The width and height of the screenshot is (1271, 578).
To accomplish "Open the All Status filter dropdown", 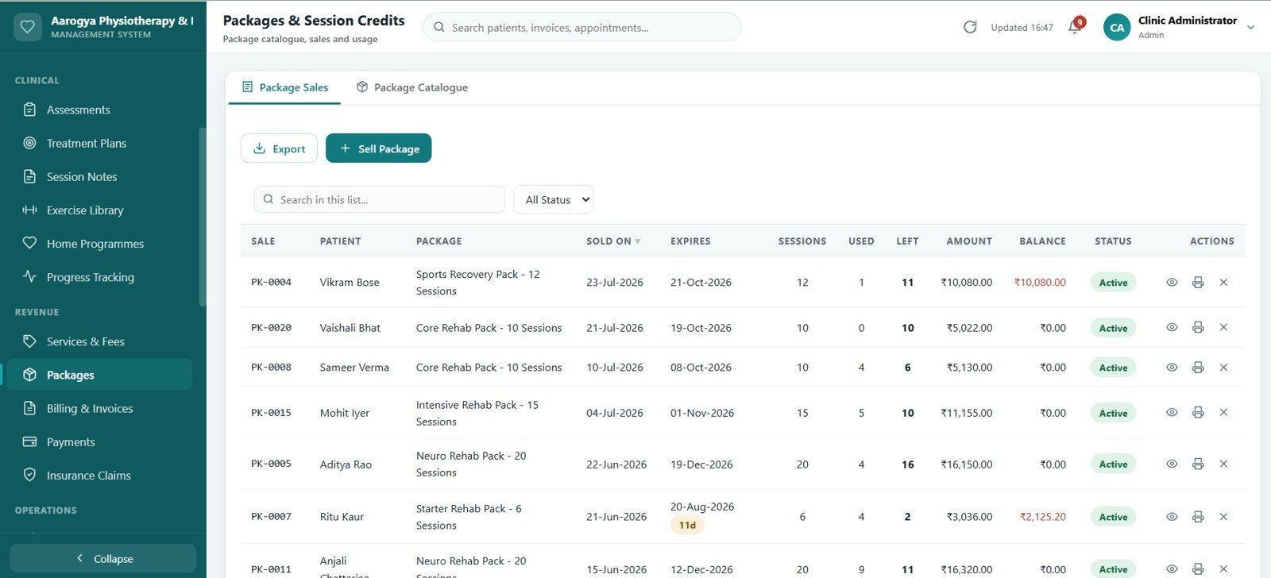I will coord(554,200).
